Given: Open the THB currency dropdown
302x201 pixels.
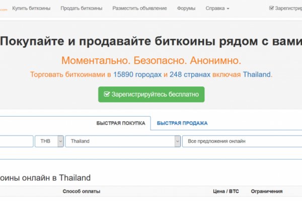Looking at the screenshot, I should pos(49,141).
